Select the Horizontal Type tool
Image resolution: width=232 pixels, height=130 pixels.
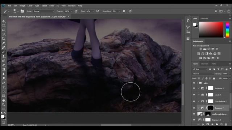[x=3, y=87]
